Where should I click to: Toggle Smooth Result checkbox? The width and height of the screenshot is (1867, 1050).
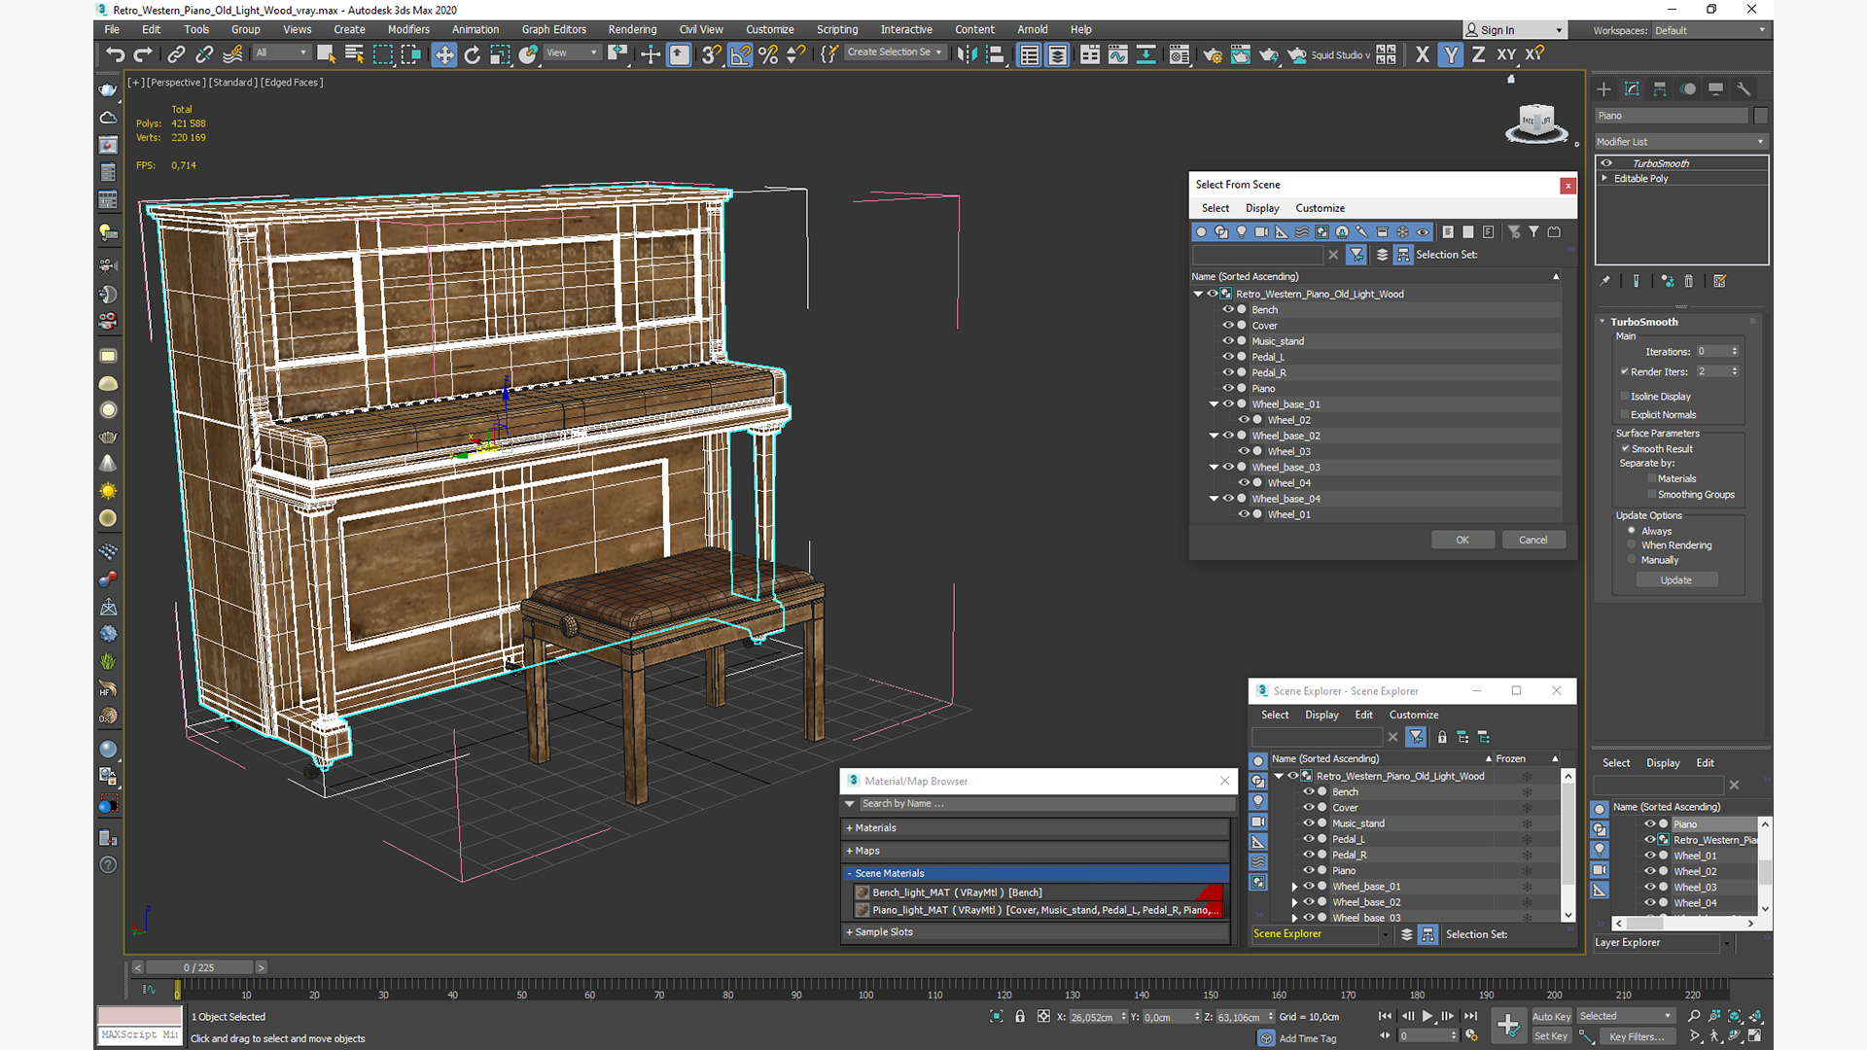(1625, 448)
